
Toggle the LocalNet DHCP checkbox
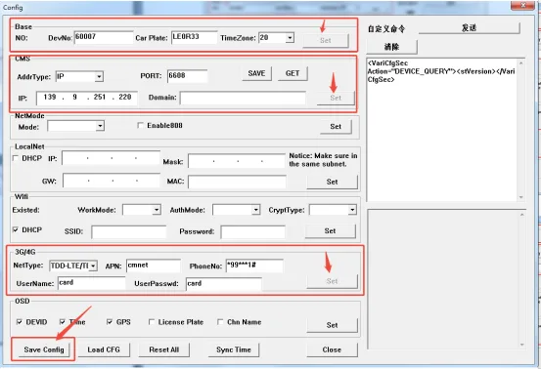pos(16,158)
